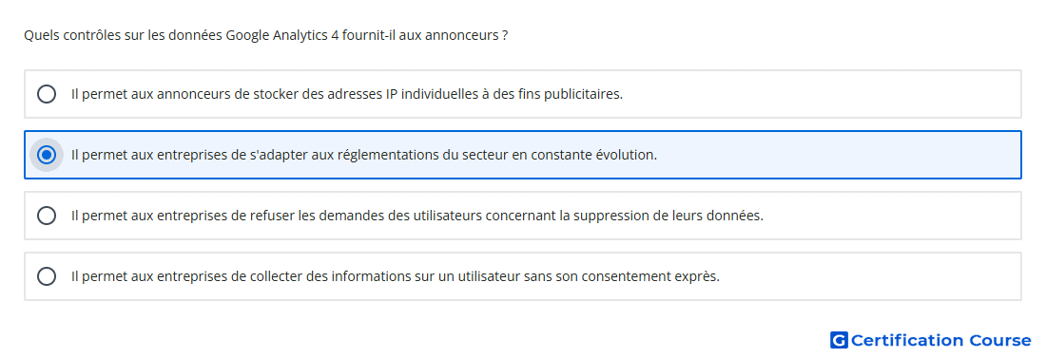The height and width of the screenshot is (358, 1046).
Task: Click answer text 'collecter des informations sur un utilisateur'
Action: pos(405,276)
